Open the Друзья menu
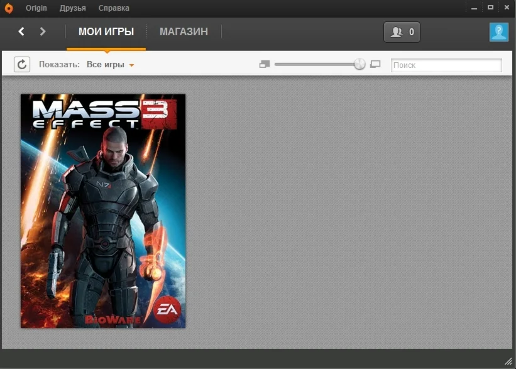This screenshot has width=516, height=369. pos(73,8)
